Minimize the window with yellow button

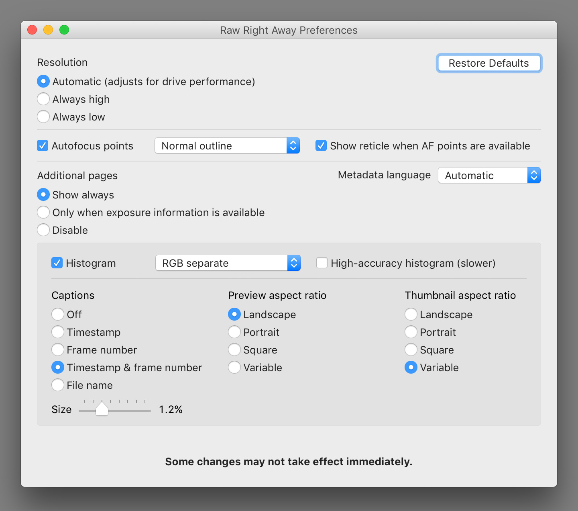coord(48,30)
